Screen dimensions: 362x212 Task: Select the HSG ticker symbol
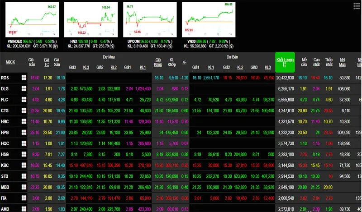click(5, 154)
